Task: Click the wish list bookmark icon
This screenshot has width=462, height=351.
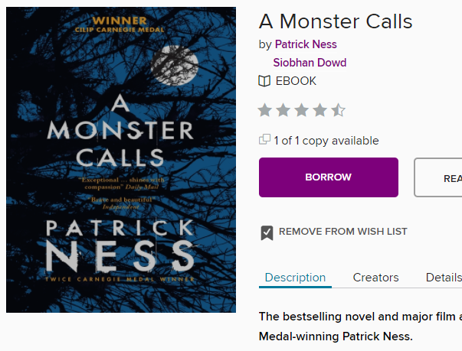Action: 267,232
